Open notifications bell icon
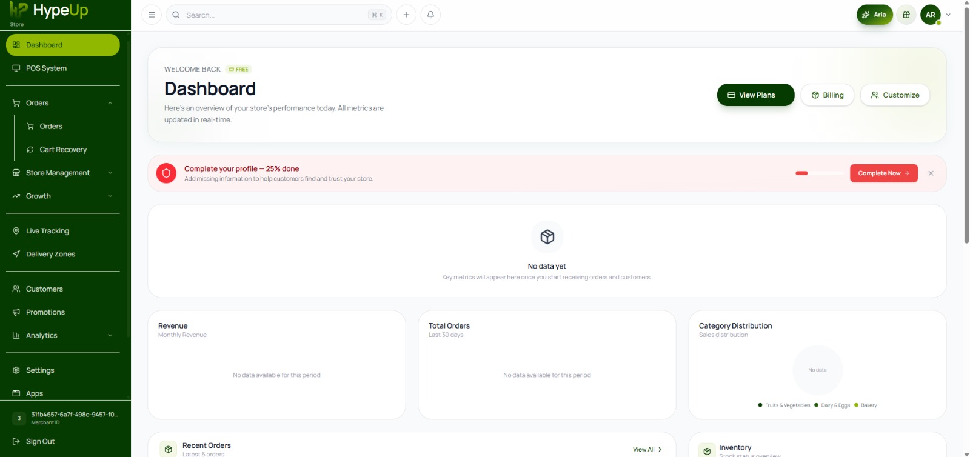 point(430,15)
